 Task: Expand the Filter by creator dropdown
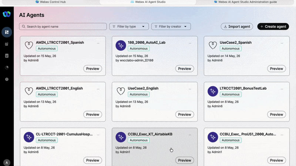click(171, 27)
